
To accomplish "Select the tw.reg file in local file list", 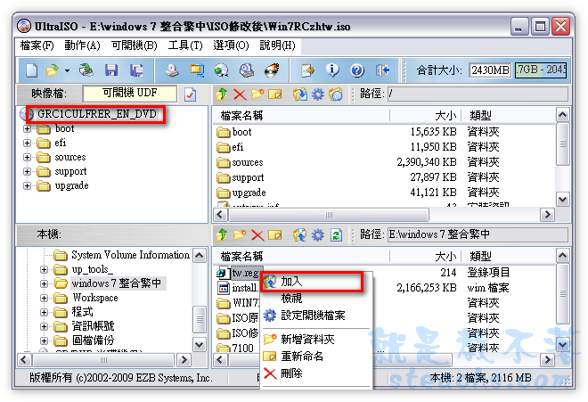I will 244,273.
